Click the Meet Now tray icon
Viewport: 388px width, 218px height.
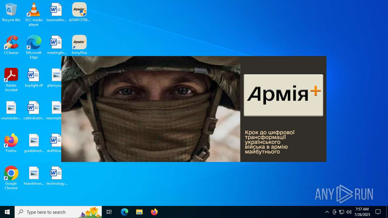[334, 212]
